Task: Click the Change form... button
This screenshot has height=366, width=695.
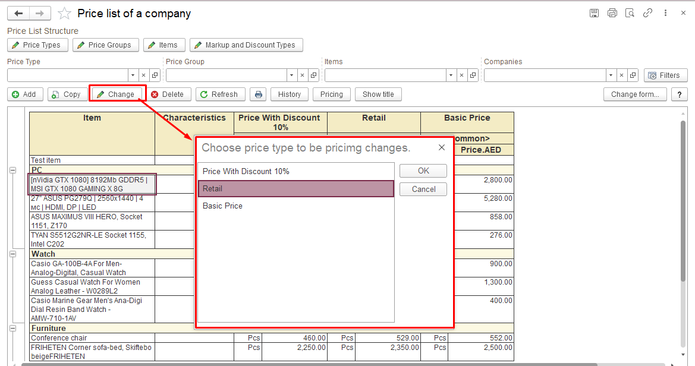Action: [x=635, y=94]
